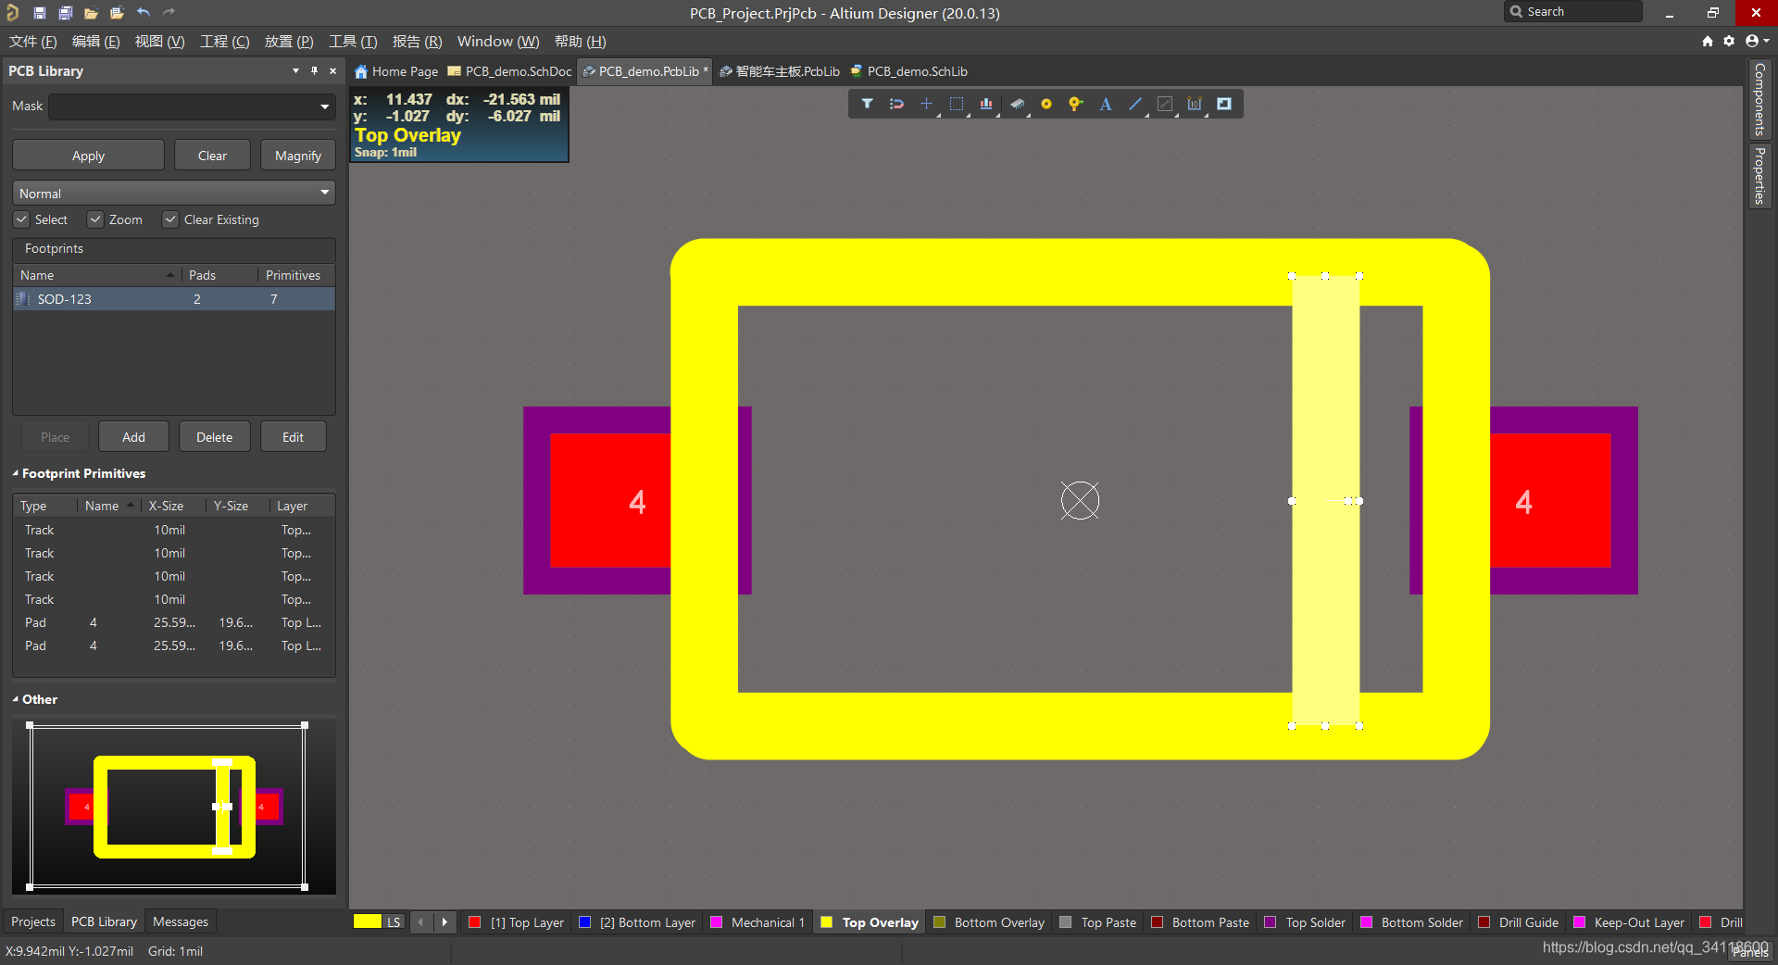
Task: Select the Place Pad tool
Action: [1046, 104]
